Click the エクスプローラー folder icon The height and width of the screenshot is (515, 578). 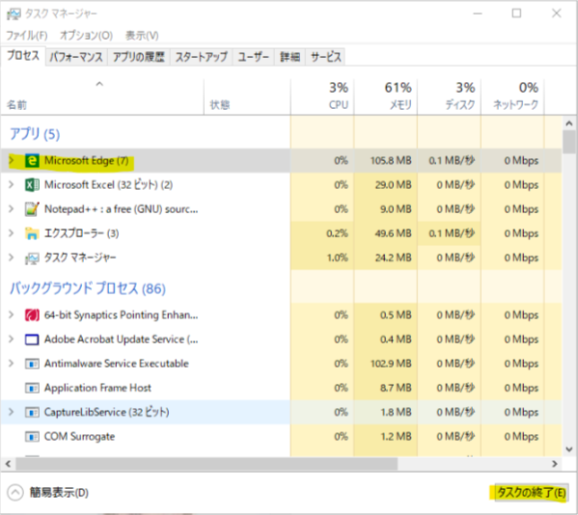[x=32, y=233]
